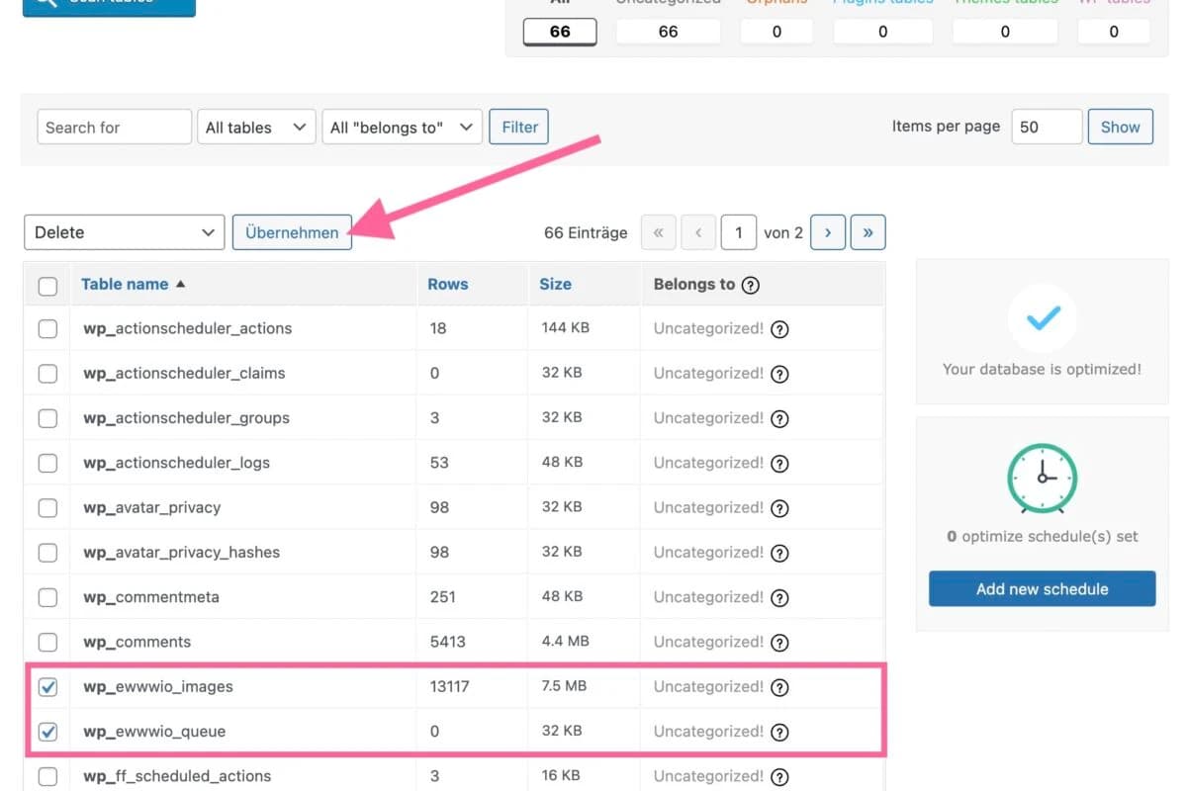
Task: Open the Delete bulk-action dropdown
Action: [x=123, y=232]
